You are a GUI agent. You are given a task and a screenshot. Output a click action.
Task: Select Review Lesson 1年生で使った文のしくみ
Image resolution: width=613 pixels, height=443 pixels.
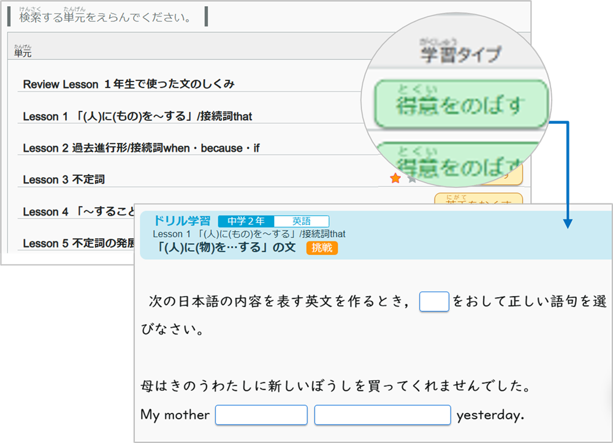click(129, 85)
